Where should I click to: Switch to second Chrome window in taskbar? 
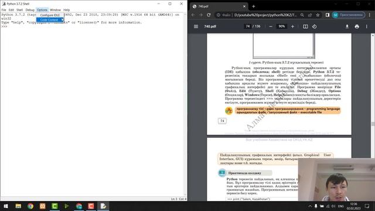click(79, 206)
